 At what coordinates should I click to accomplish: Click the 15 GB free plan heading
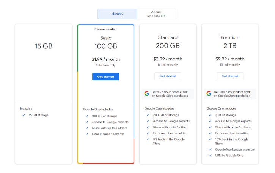pos(44,46)
